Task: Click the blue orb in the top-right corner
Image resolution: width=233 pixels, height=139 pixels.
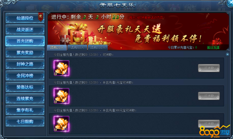Action: (x=230, y=3)
